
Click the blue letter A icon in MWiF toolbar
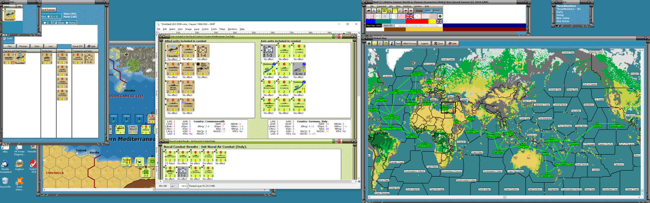374,11
